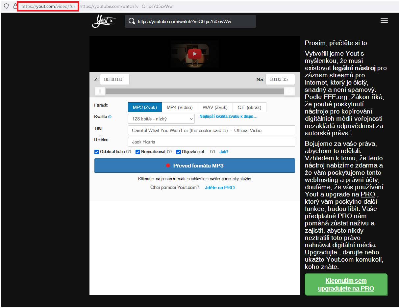Click the help (?) next to Normalizovat
399x308 pixels.
169,152
